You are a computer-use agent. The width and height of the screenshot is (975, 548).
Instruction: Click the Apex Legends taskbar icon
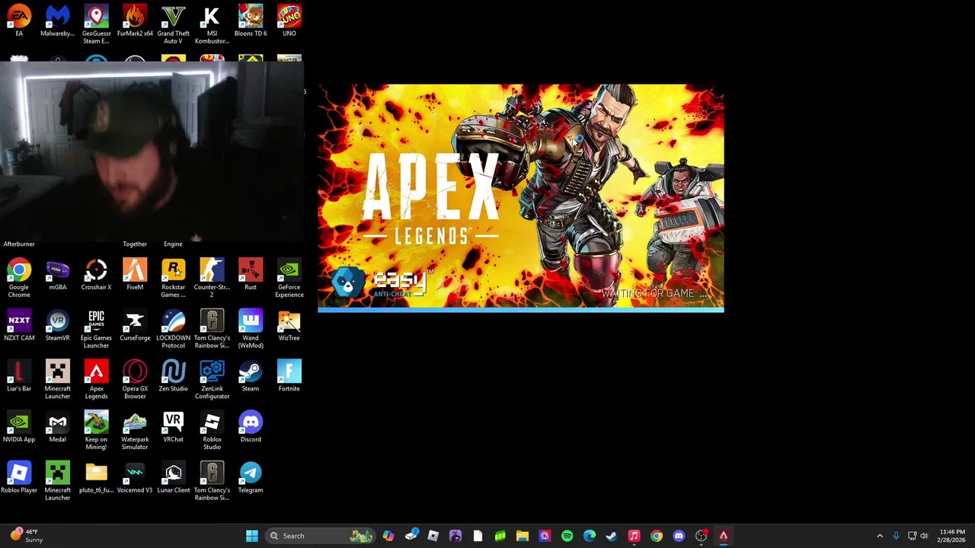tap(724, 536)
